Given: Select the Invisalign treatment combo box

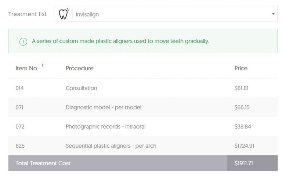Looking at the screenshot, I should pos(166,14).
